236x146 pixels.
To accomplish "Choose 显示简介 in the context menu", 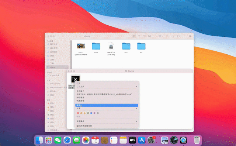I will tap(107, 91).
